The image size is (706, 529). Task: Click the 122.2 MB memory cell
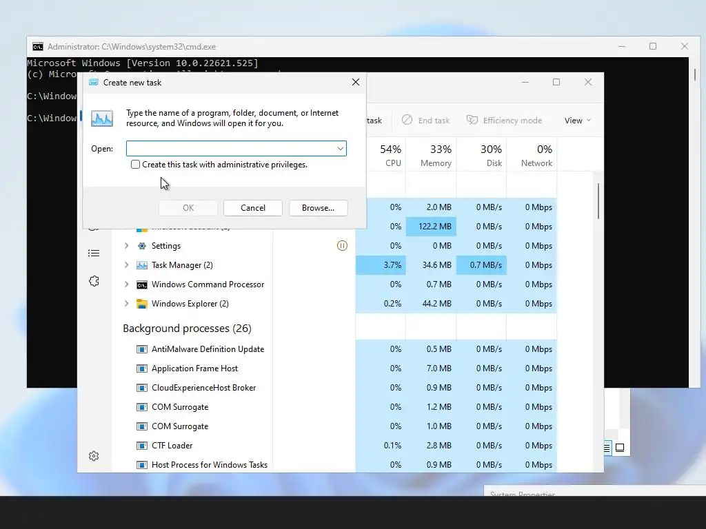coord(432,226)
